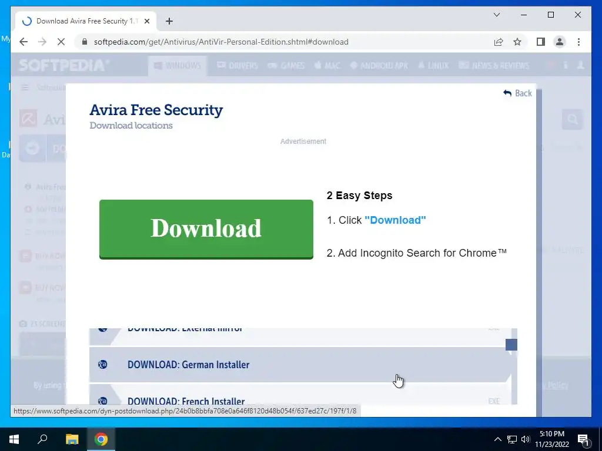Click "Avira Free Security" dialog heading
Viewport: 602px width, 451px height.
[156, 110]
